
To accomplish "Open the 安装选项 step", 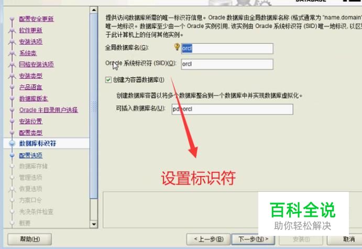I will 31,41.
